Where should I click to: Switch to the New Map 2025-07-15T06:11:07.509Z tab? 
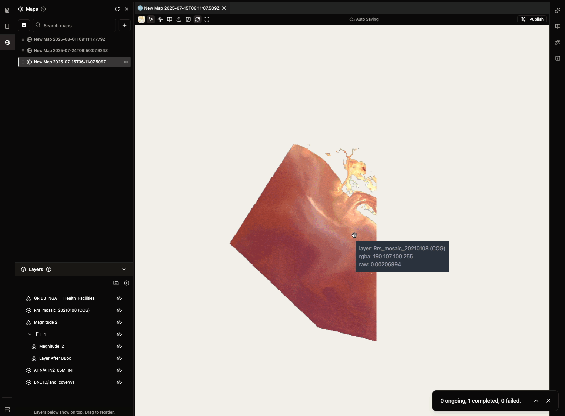[182, 8]
